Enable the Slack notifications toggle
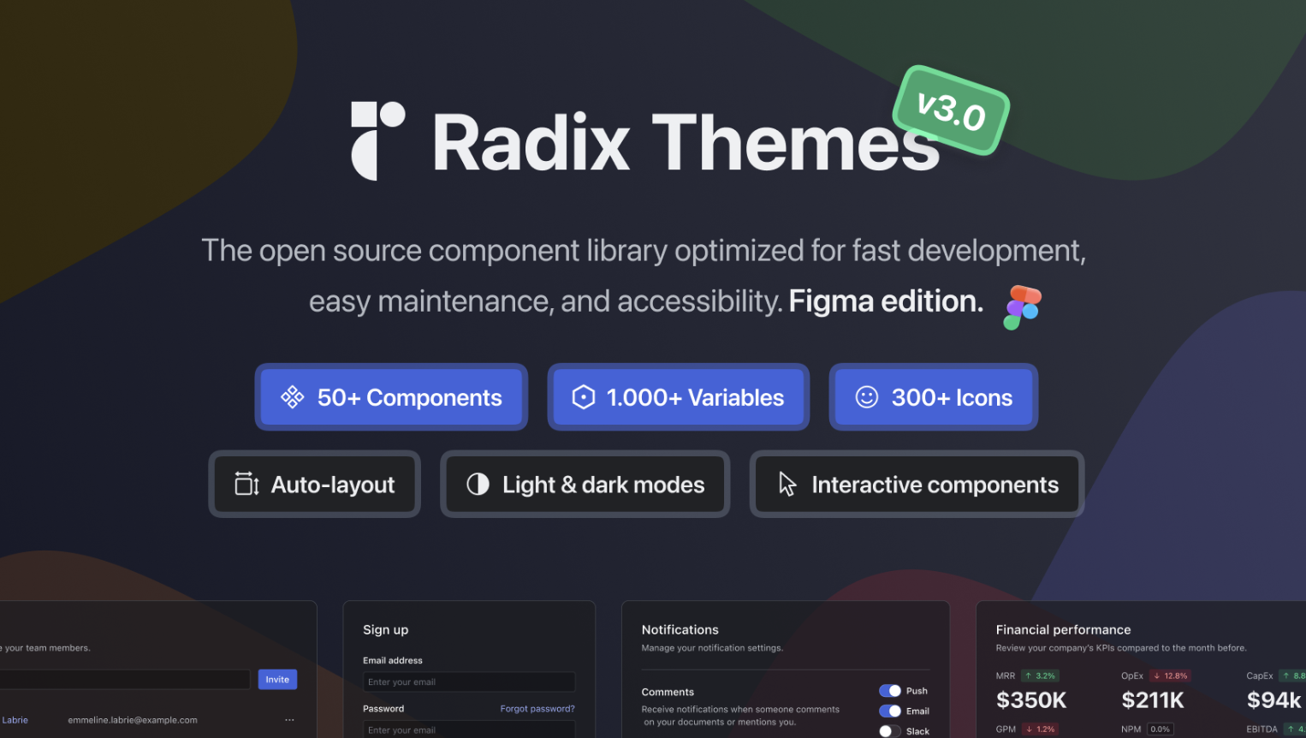 pos(890,731)
